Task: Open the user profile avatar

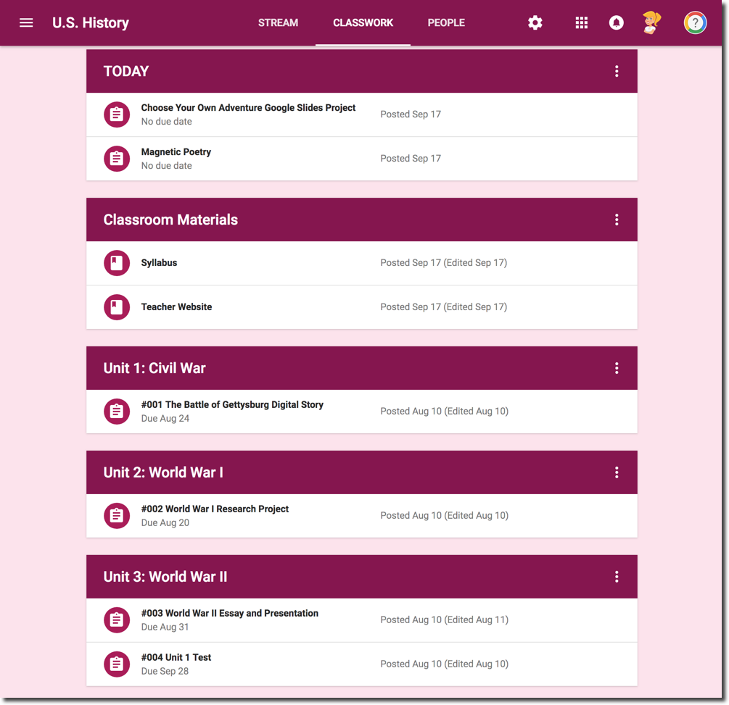Action: pyautogui.click(x=652, y=22)
